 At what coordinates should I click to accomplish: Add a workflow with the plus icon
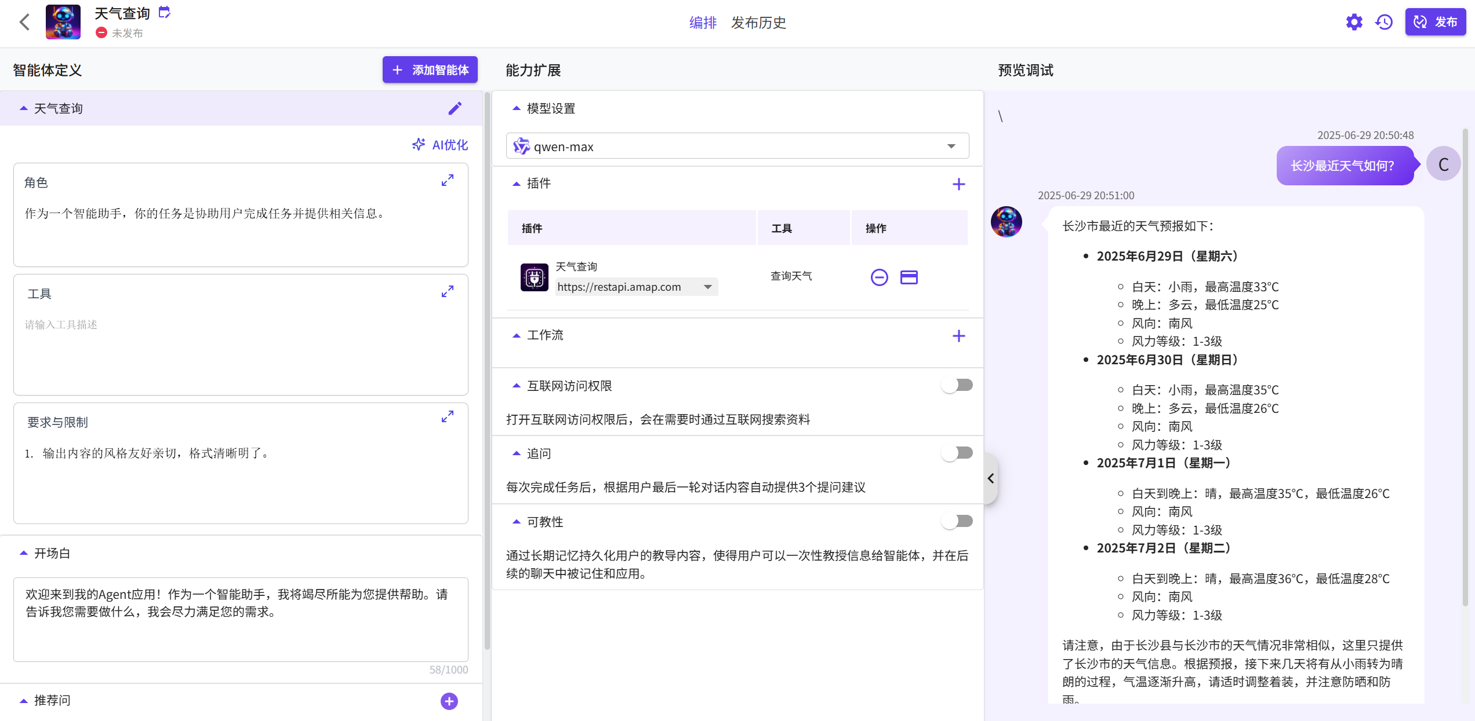coord(958,336)
